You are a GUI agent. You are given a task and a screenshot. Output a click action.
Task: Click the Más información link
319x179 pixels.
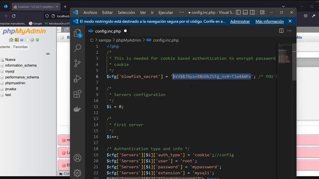pyautogui.click(x=270, y=21)
